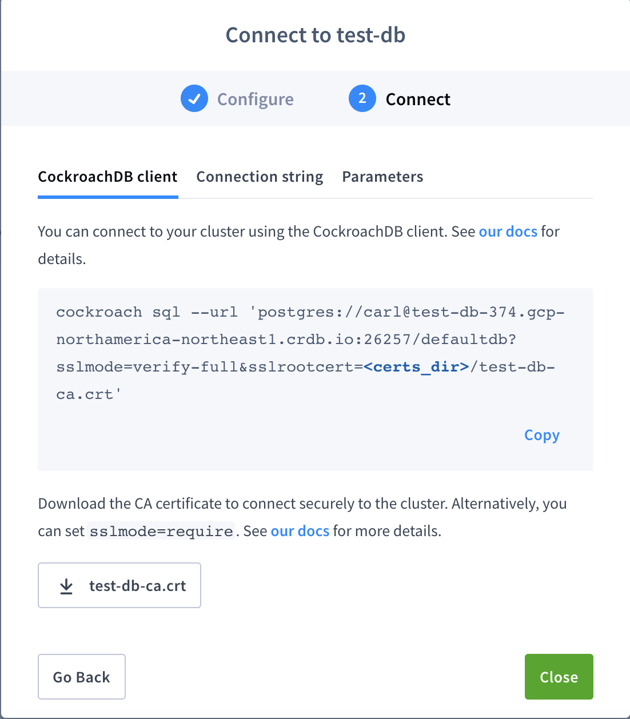Click the certs_dir placeholder in the command
Image resolution: width=630 pixels, height=719 pixels.
(x=417, y=367)
